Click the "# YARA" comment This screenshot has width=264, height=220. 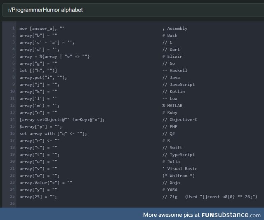(170, 190)
